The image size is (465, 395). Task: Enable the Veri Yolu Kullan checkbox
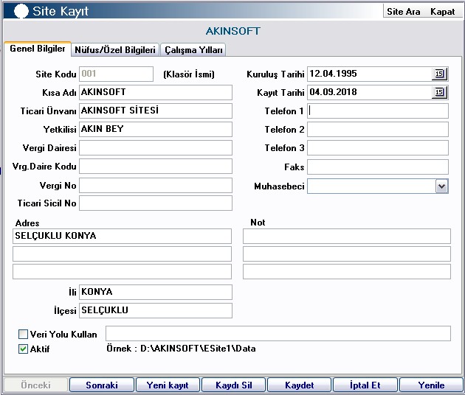(23, 335)
